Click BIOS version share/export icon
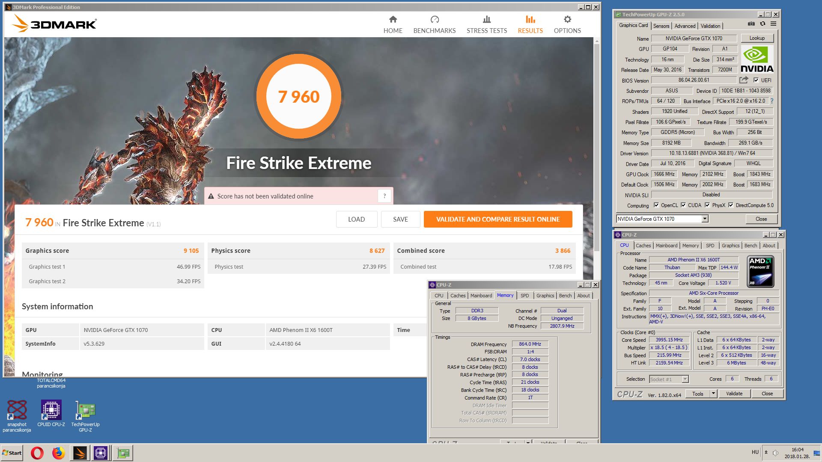This screenshot has height=462, width=822. coord(744,80)
